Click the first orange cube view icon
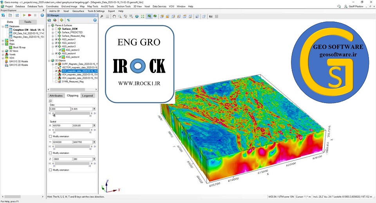Image resolution: width=376 pixels, height=203 pixels. (162, 16)
